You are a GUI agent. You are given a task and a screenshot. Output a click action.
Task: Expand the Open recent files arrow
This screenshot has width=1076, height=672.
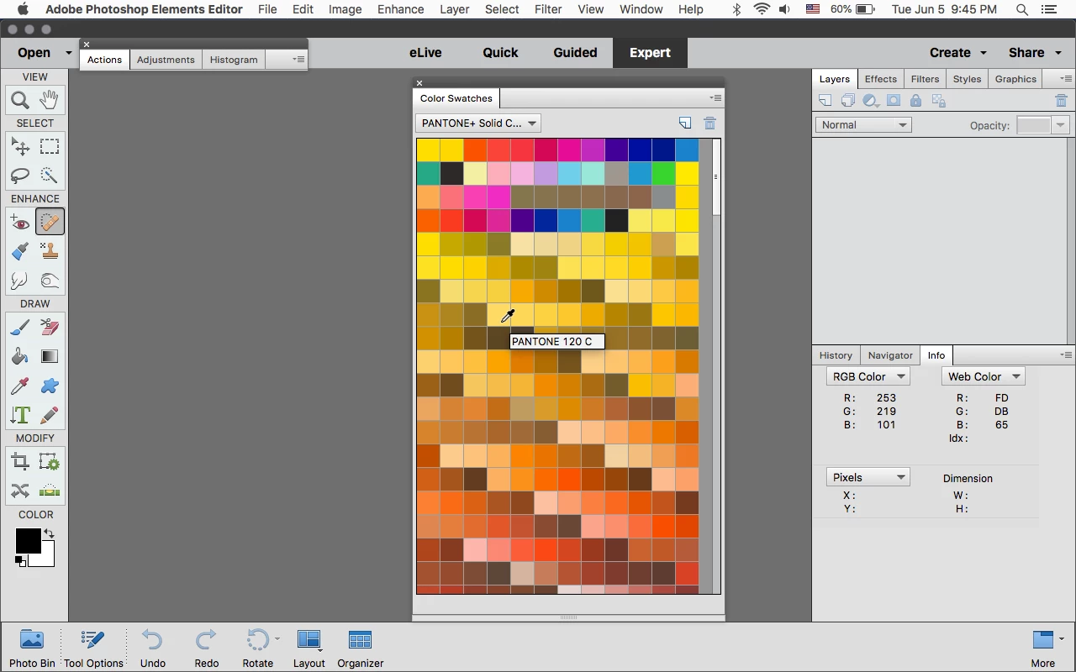coord(69,53)
